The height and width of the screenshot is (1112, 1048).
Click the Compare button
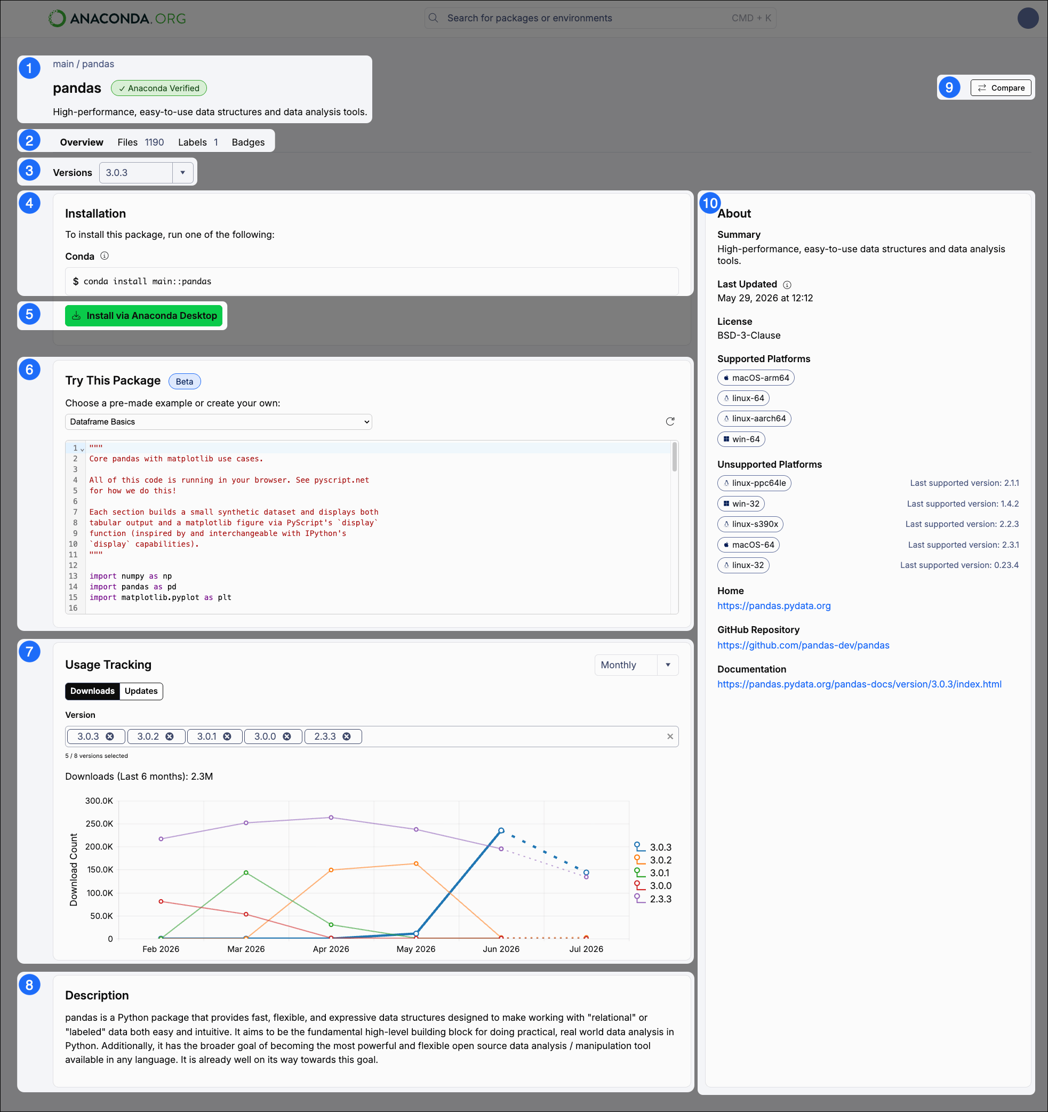coord(1001,88)
